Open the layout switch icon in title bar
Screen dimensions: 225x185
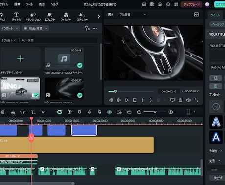(144, 4)
